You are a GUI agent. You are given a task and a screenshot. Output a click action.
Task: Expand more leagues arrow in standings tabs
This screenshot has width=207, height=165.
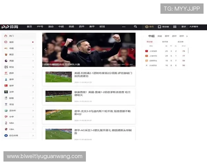(186, 36)
